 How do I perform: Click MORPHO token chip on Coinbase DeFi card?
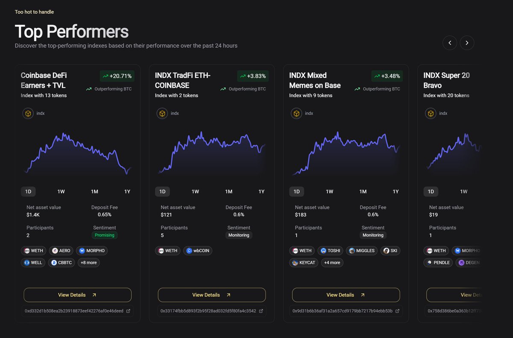[x=91, y=250]
